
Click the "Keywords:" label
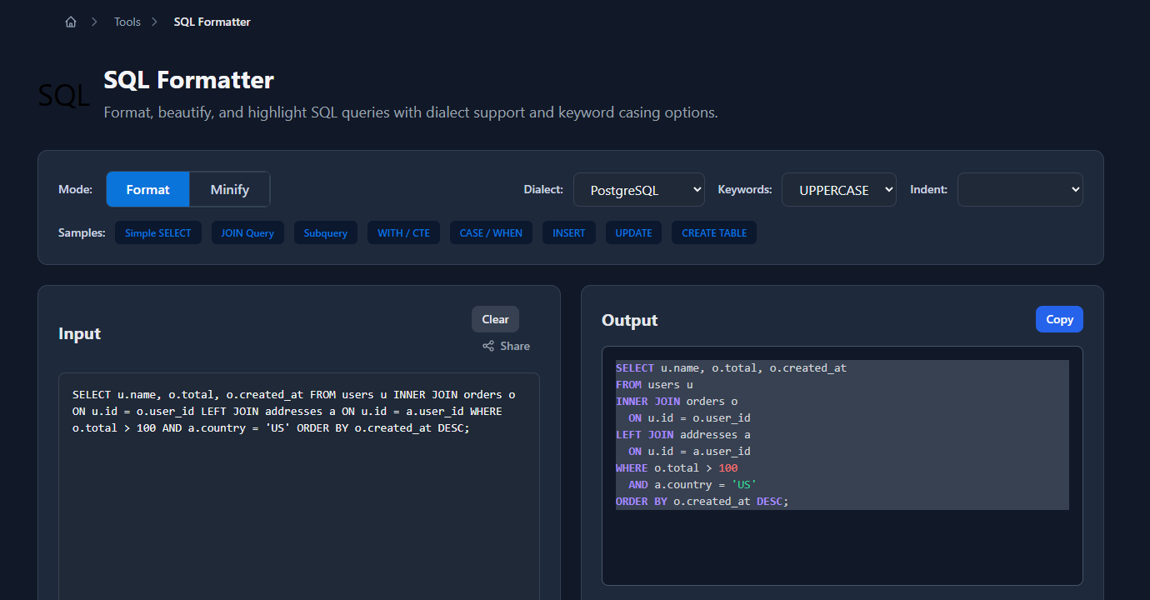[x=745, y=190]
